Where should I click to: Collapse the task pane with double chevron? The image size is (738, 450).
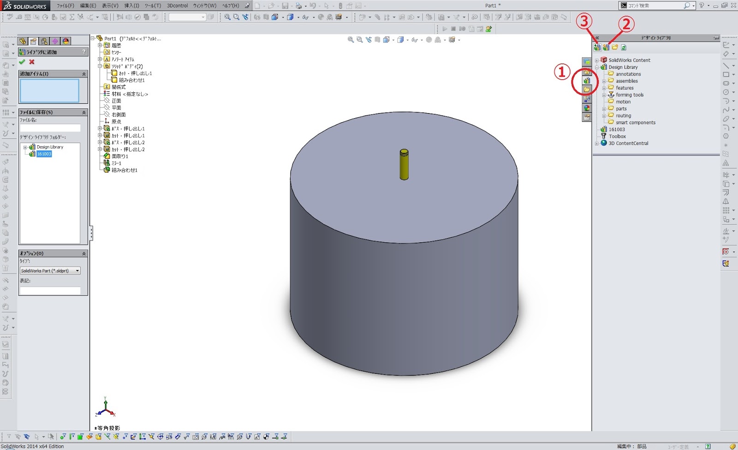point(597,38)
